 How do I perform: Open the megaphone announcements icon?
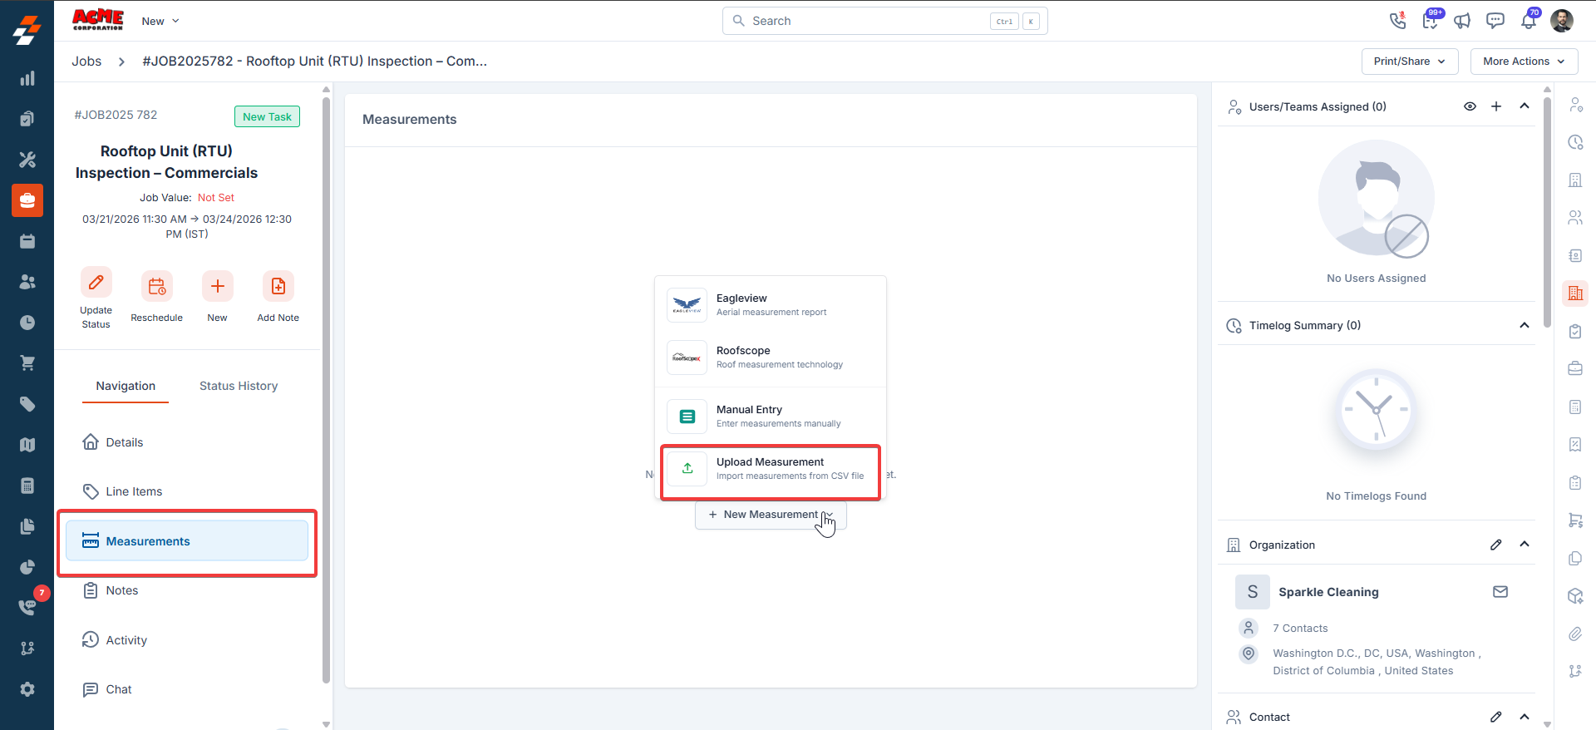1462,21
